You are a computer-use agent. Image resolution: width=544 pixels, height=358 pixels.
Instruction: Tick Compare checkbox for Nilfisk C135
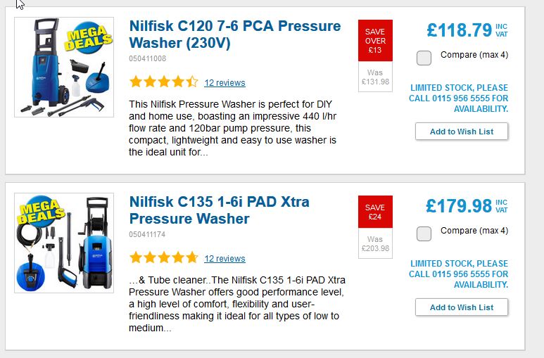(424, 234)
